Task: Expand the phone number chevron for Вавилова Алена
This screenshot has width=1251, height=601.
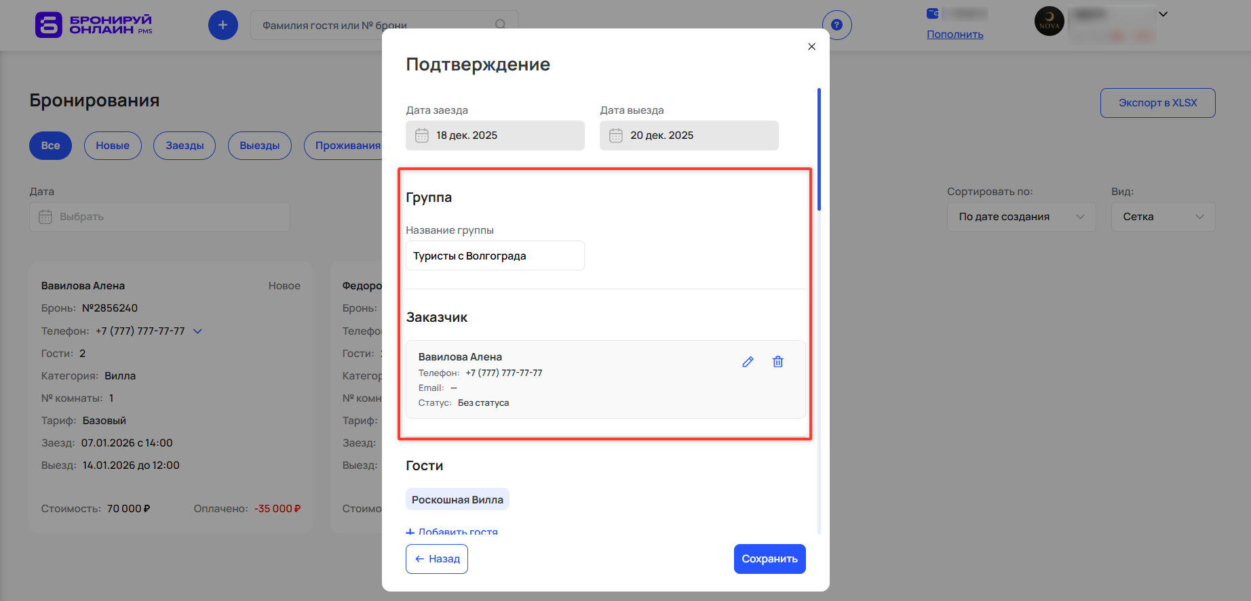Action: pyautogui.click(x=197, y=331)
